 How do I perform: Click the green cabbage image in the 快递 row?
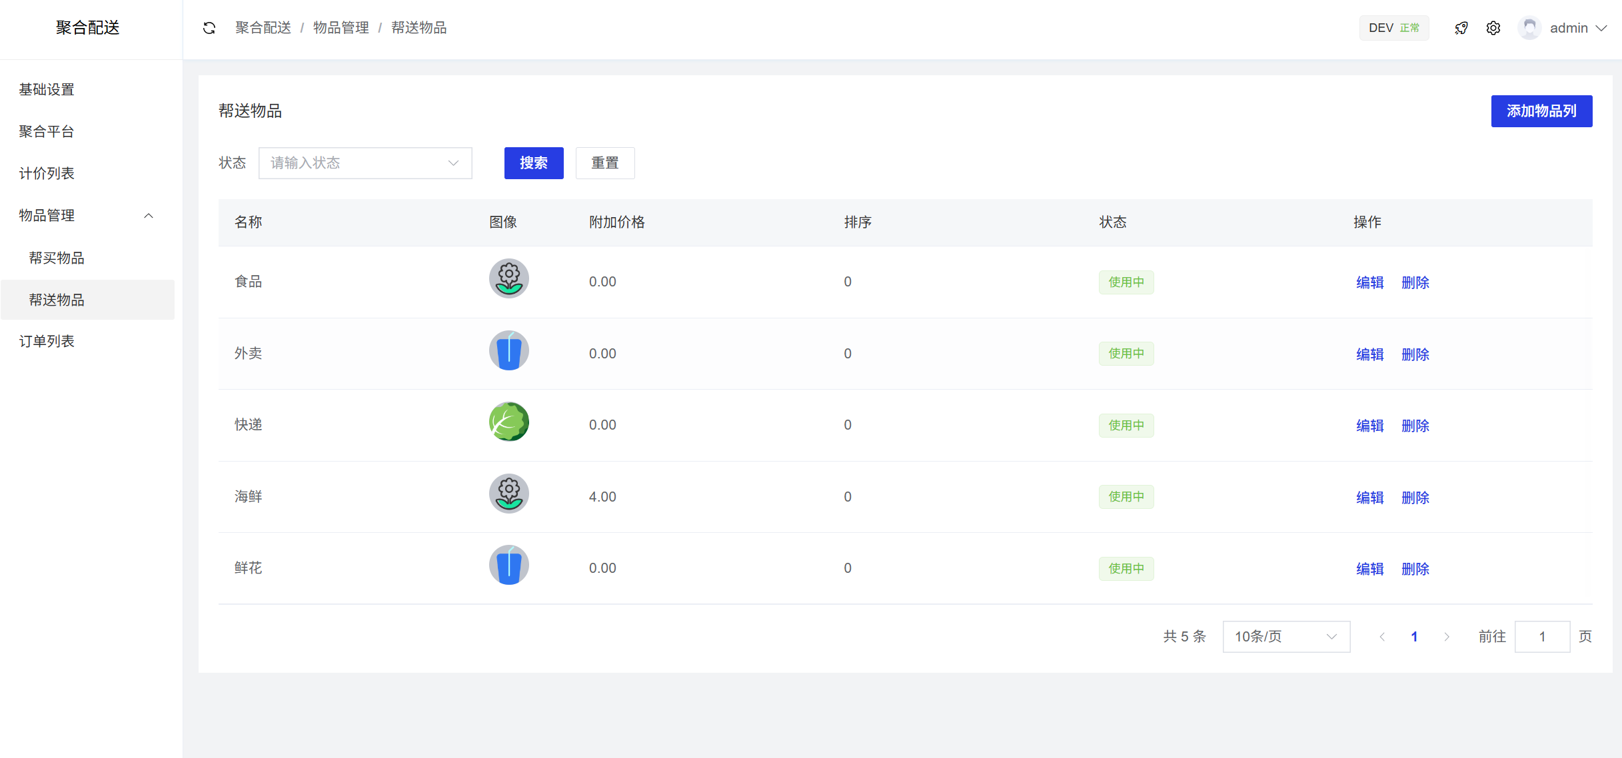508,422
